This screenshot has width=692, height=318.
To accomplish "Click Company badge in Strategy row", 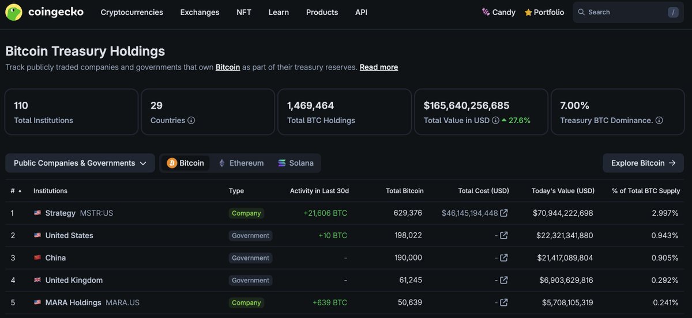I will (x=246, y=213).
